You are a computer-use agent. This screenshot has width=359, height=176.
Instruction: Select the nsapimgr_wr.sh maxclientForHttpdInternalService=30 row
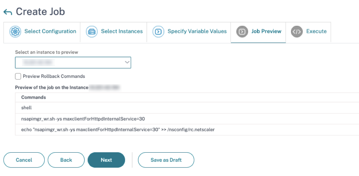pos(187,119)
